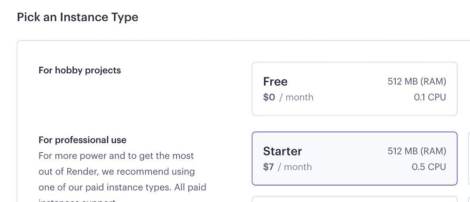The height and width of the screenshot is (202, 470).
Task: Click 512 MB (RAM) on Starter plan
Action: pos(416,151)
